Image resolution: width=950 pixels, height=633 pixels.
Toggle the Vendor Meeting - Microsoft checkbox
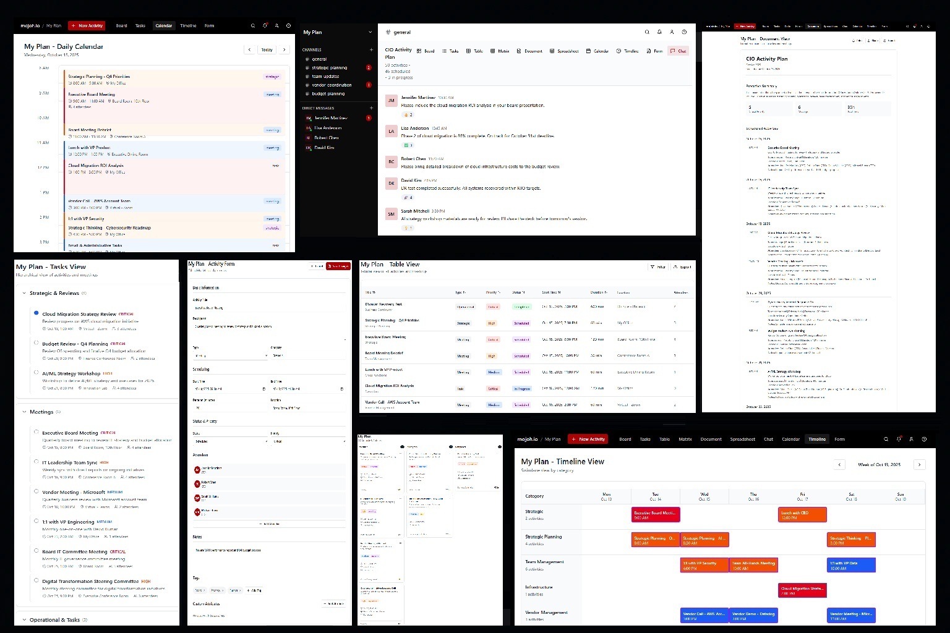pyautogui.click(x=35, y=493)
